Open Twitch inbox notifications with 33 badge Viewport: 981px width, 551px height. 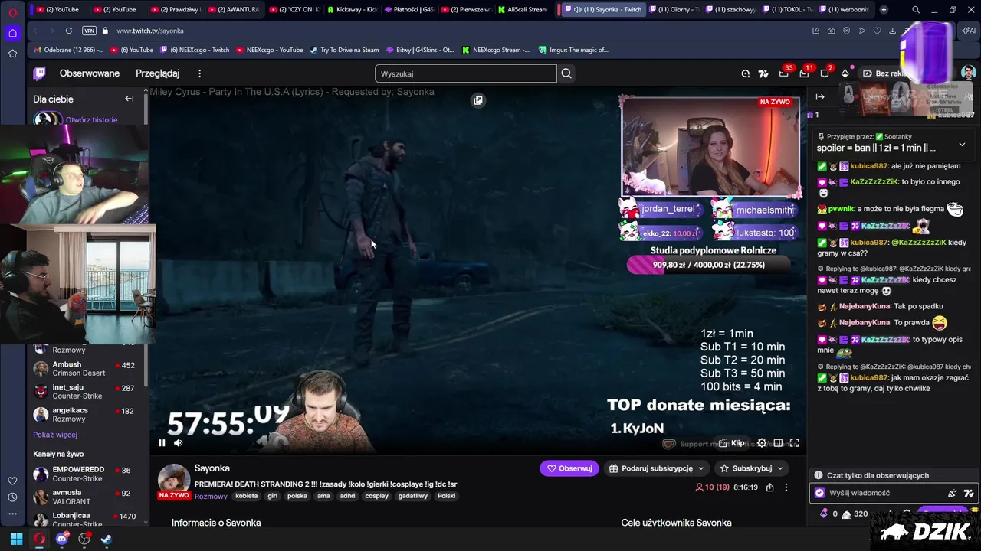click(x=784, y=73)
